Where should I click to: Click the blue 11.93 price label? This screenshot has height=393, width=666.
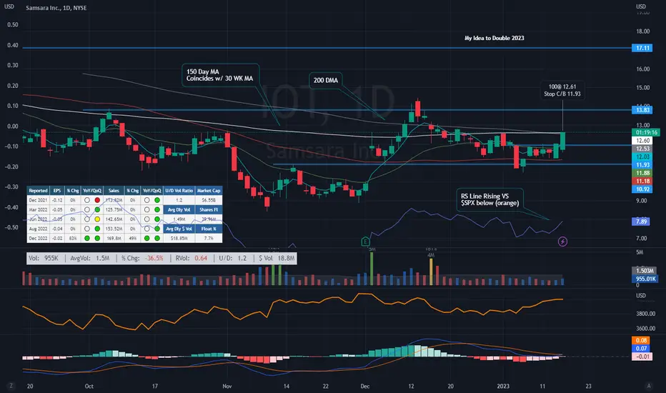642,165
